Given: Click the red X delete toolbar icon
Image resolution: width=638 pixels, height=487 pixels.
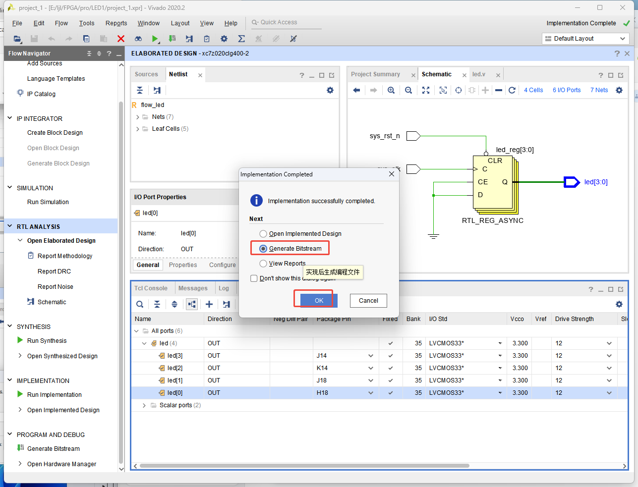Looking at the screenshot, I should pos(121,39).
